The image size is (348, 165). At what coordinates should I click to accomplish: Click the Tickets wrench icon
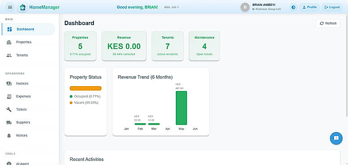click(x=9, y=109)
